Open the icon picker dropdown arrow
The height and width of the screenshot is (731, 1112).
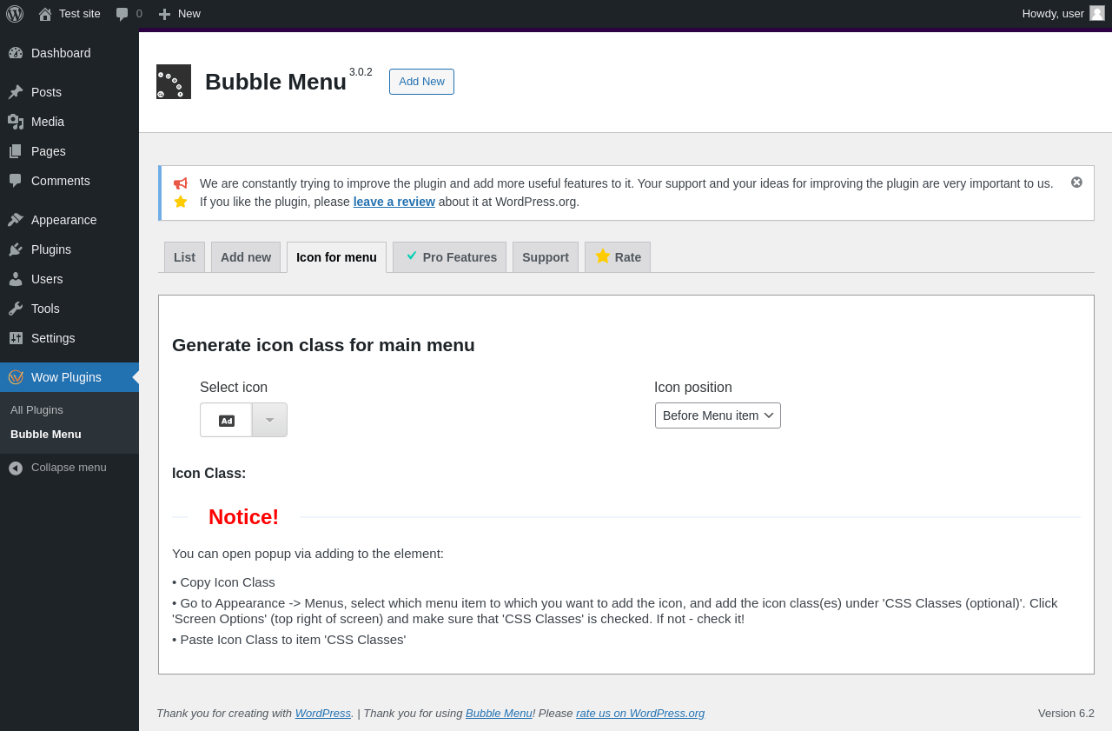(269, 420)
